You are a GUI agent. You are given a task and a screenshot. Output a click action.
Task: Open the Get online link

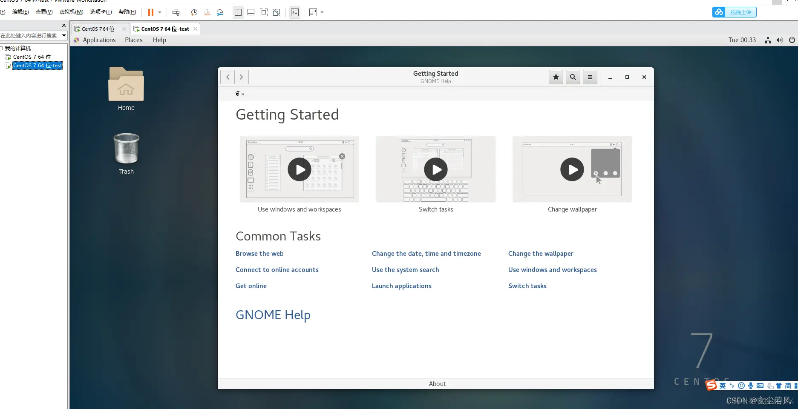(251, 286)
